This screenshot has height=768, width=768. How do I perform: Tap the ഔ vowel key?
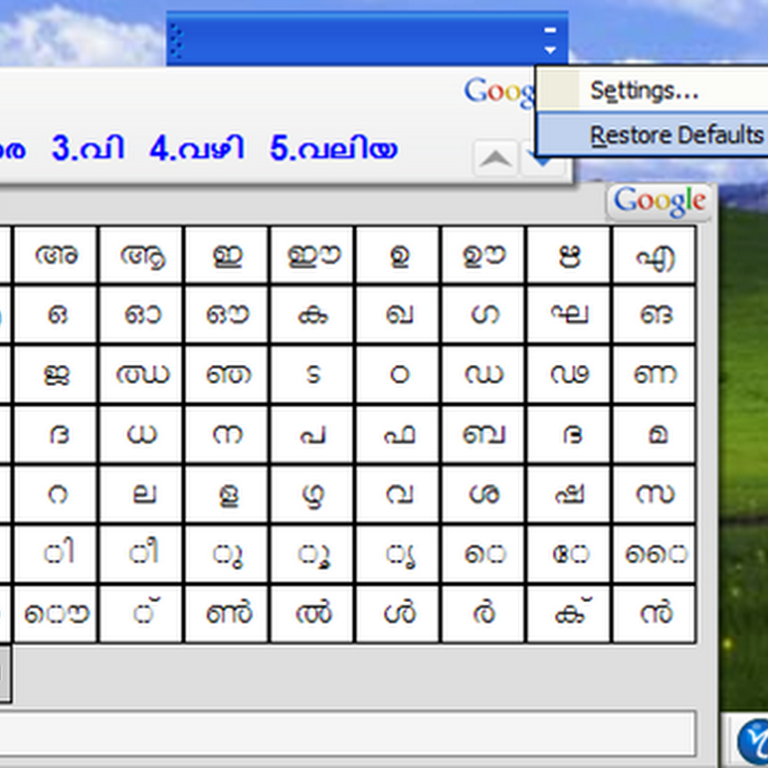click(x=227, y=315)
